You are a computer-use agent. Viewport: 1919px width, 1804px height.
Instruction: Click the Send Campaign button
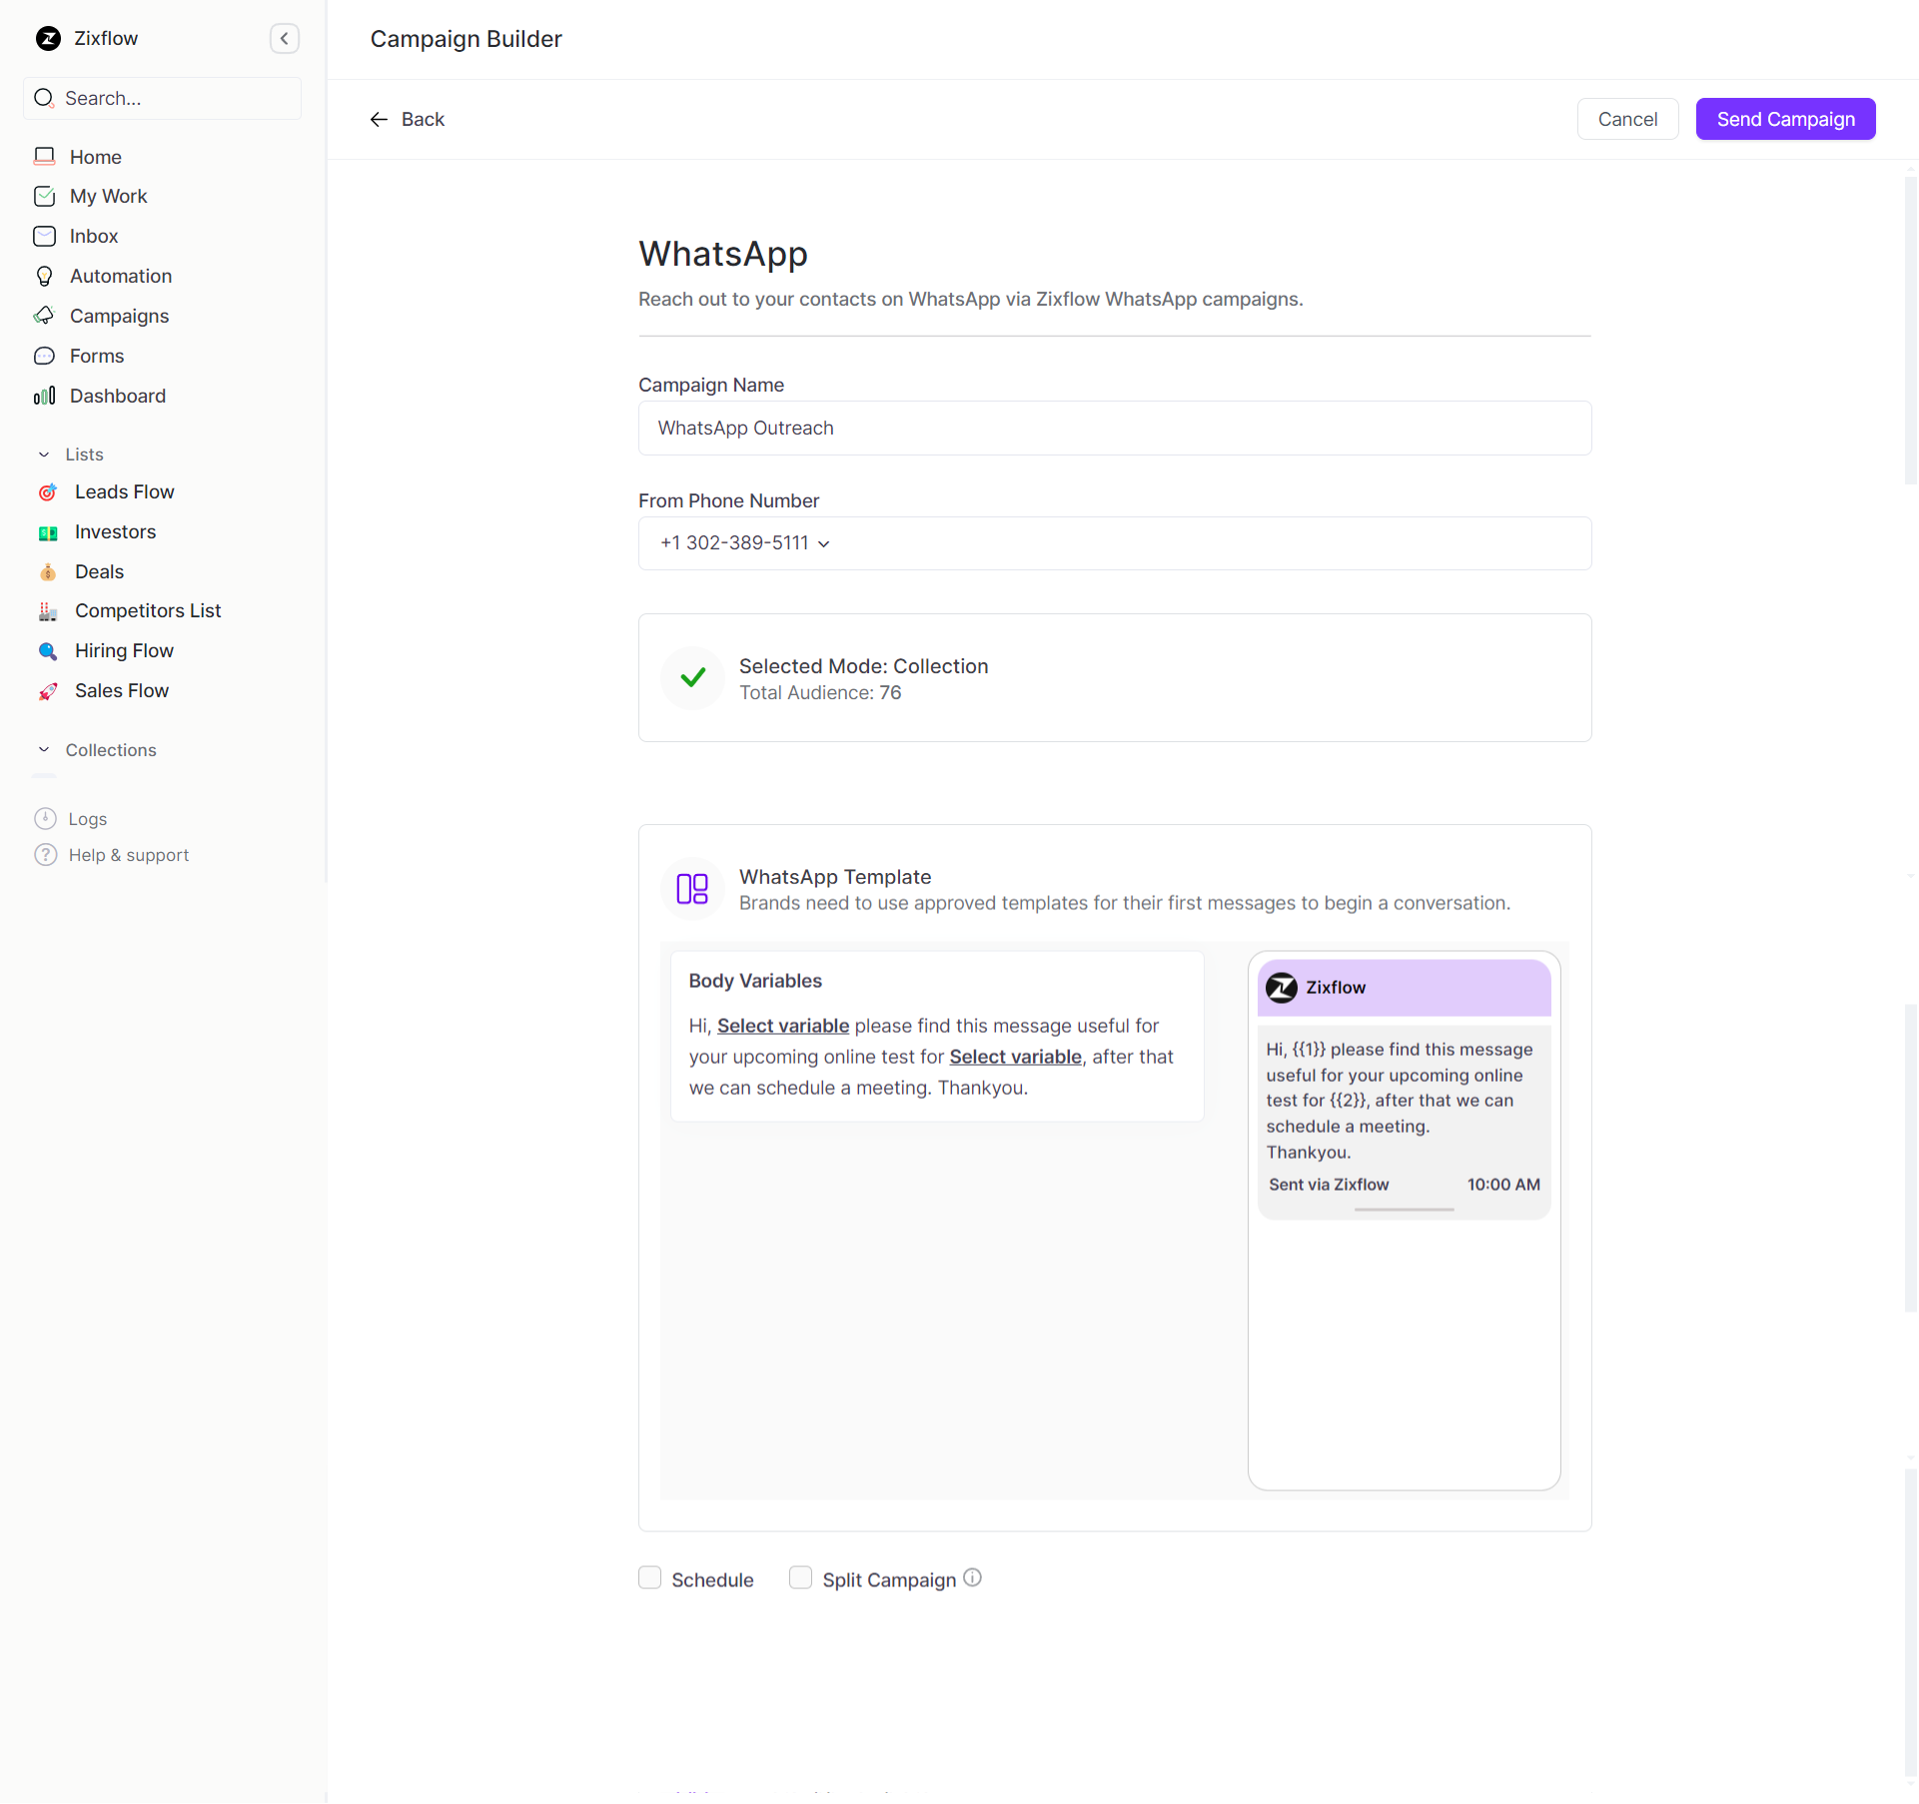click(x=1785, y=120)
